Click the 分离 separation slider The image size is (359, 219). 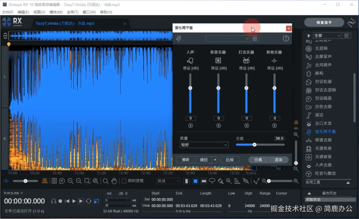tap(254, 145)
